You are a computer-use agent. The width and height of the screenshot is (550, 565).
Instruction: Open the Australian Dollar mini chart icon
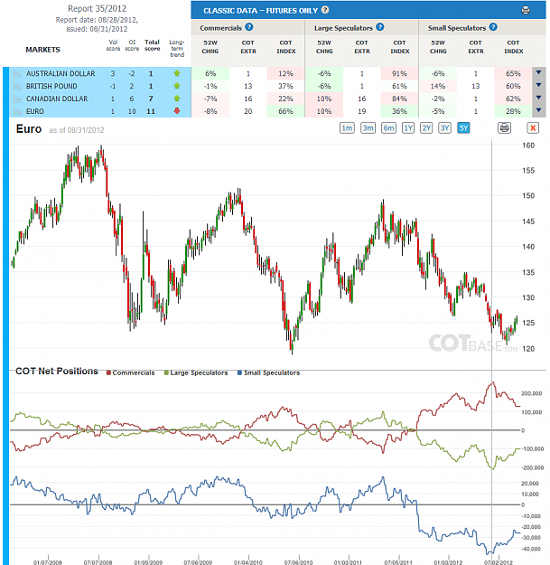tap(17, 74)
